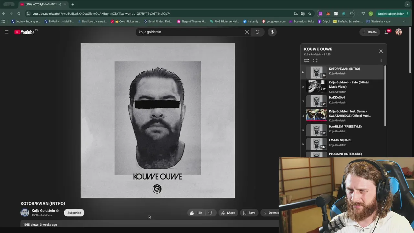Play HAKKASAN from the playlist
The width and height of the screenshot is (414, 233).
342,101
